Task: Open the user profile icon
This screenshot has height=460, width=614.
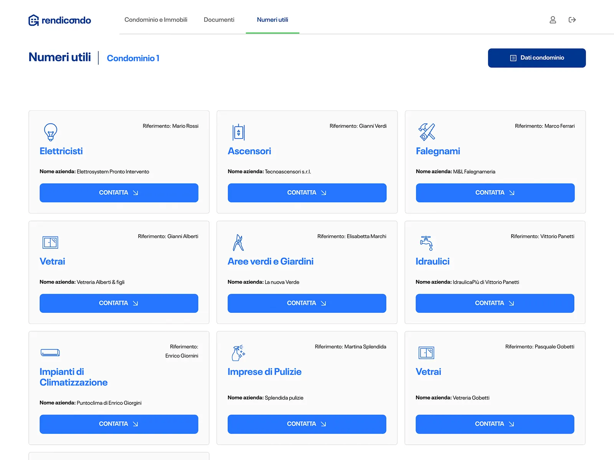Action: pyautogui.click(x=553, y=20)
